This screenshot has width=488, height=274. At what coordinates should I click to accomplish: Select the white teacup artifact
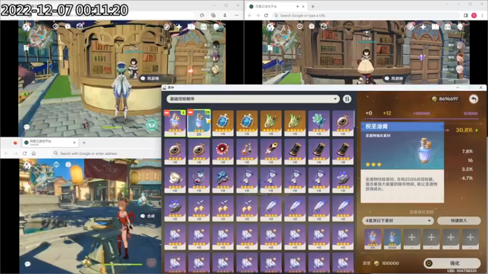click(175, 180)
